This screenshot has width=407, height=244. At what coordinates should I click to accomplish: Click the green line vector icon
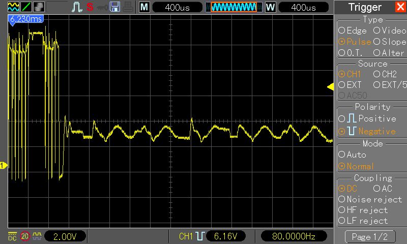tap(26, 7)
